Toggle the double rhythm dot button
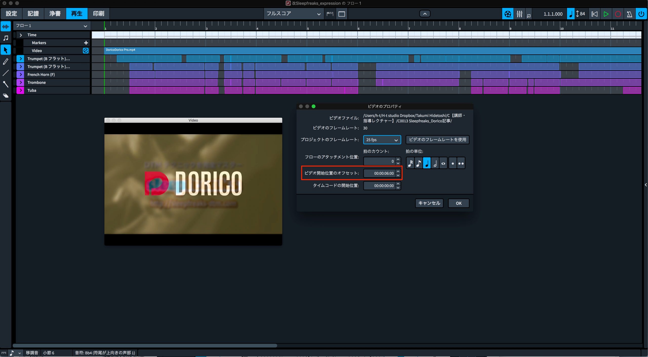648x357 pixels. pos(461,163)
